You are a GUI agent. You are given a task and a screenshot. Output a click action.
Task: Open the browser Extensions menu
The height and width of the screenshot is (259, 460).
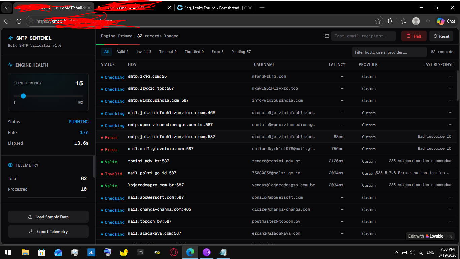390,21
